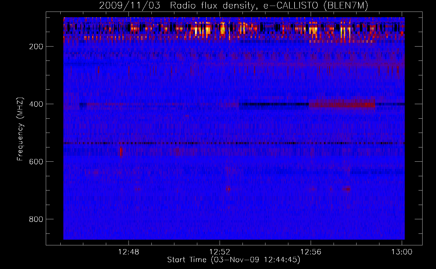The image size is (436, 269).
Task: Click the 12:56 time tick label
Action: point(311,252)
